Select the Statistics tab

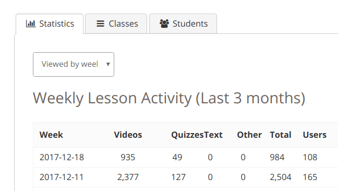tap(50, 23)
